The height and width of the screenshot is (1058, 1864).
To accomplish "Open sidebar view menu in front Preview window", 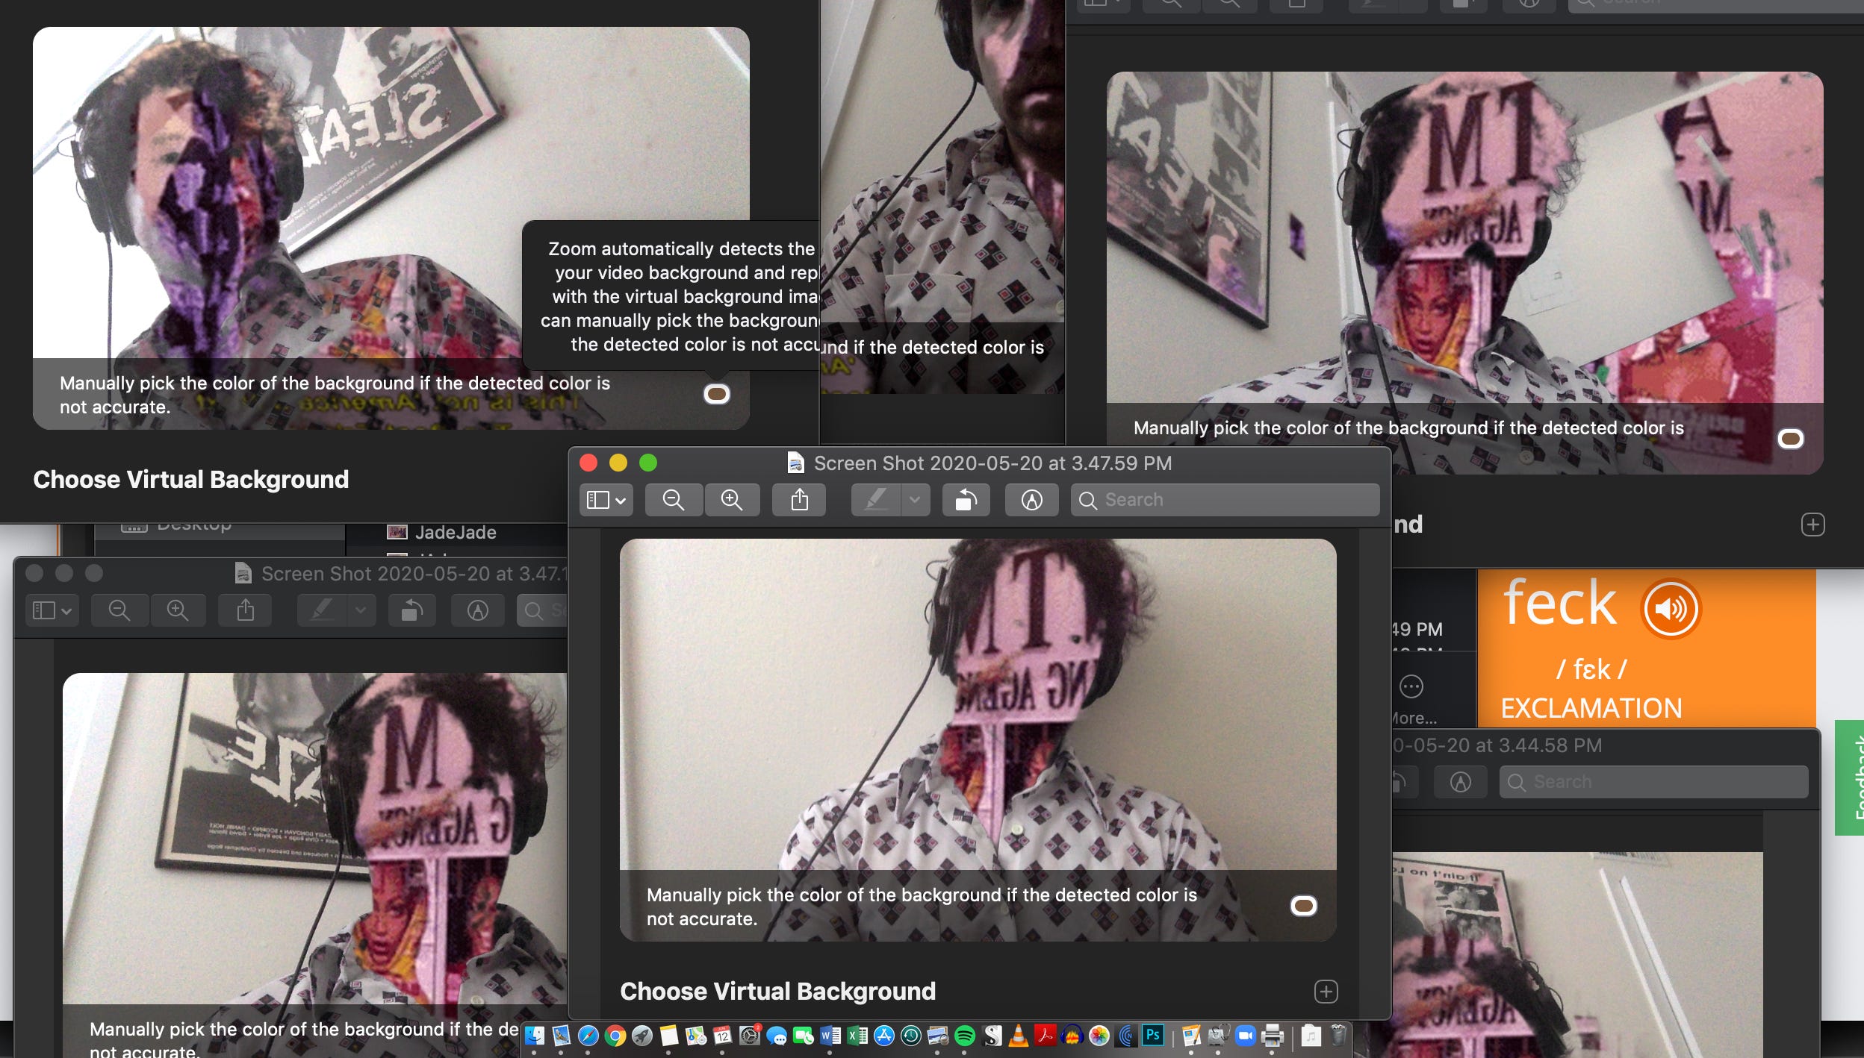I will (x=606, y=500).
